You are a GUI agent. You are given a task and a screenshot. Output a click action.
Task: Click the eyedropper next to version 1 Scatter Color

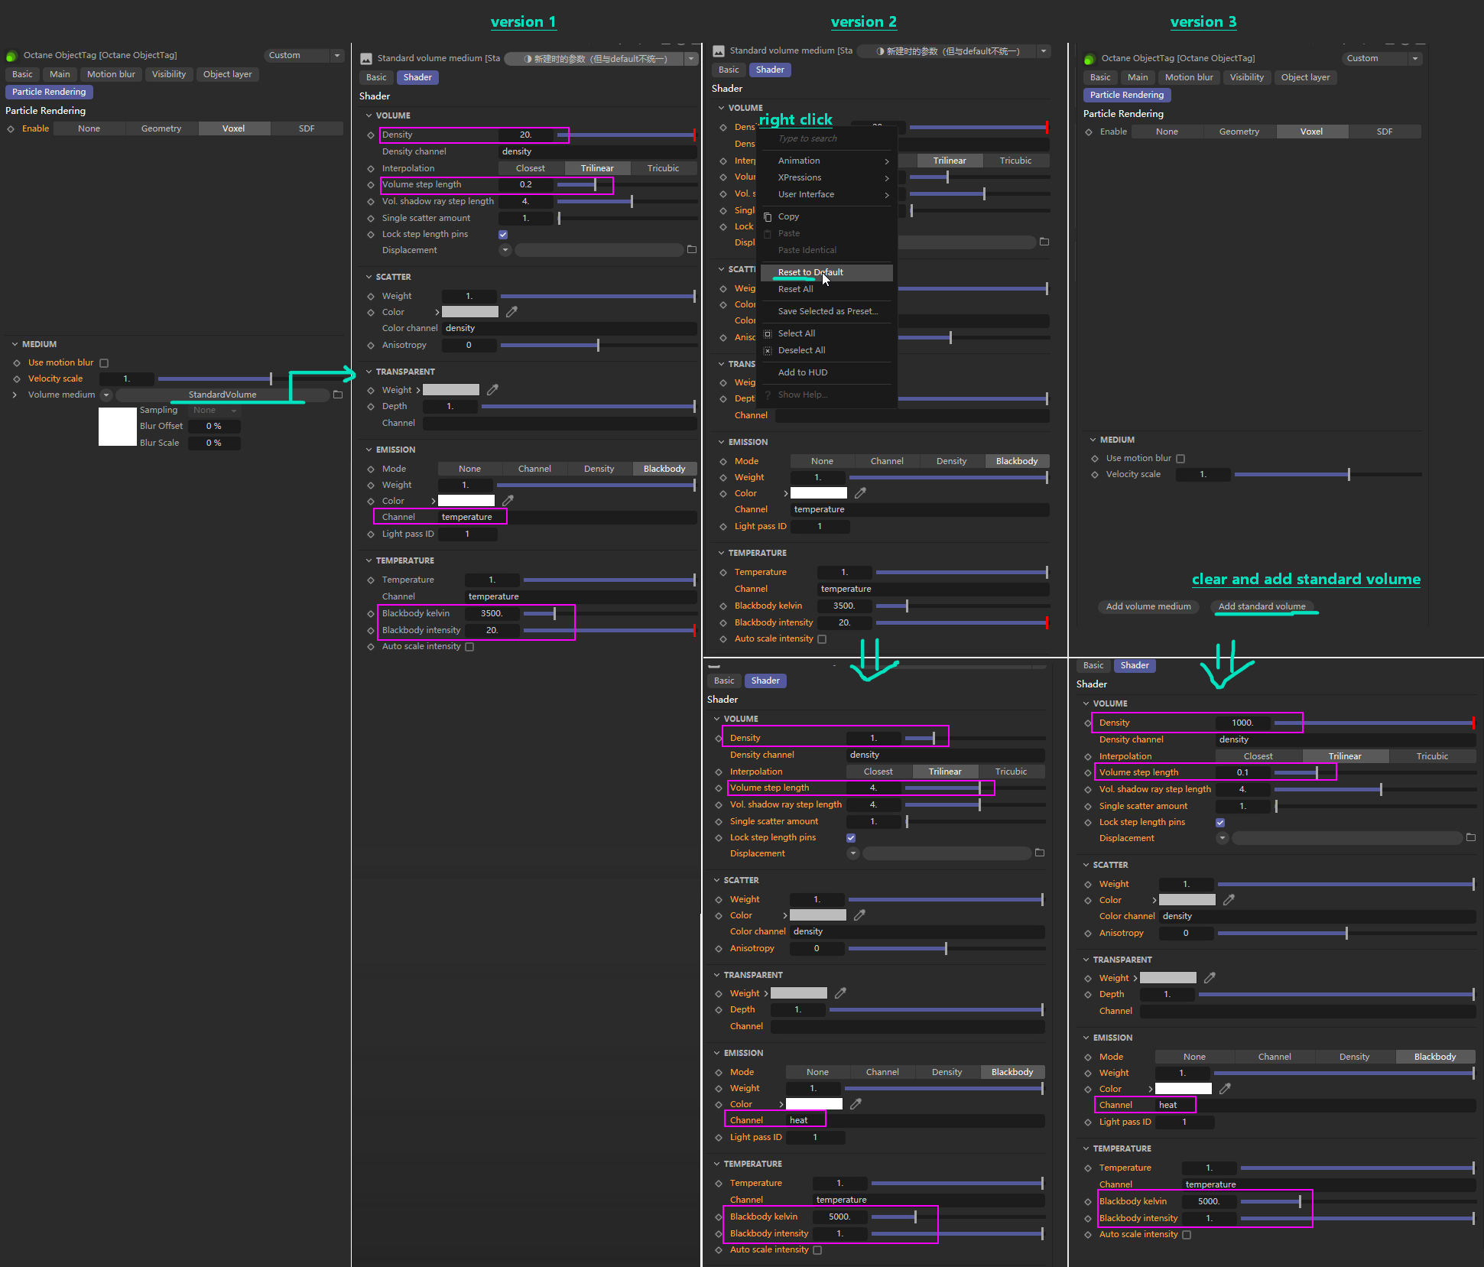click(511, 312)
